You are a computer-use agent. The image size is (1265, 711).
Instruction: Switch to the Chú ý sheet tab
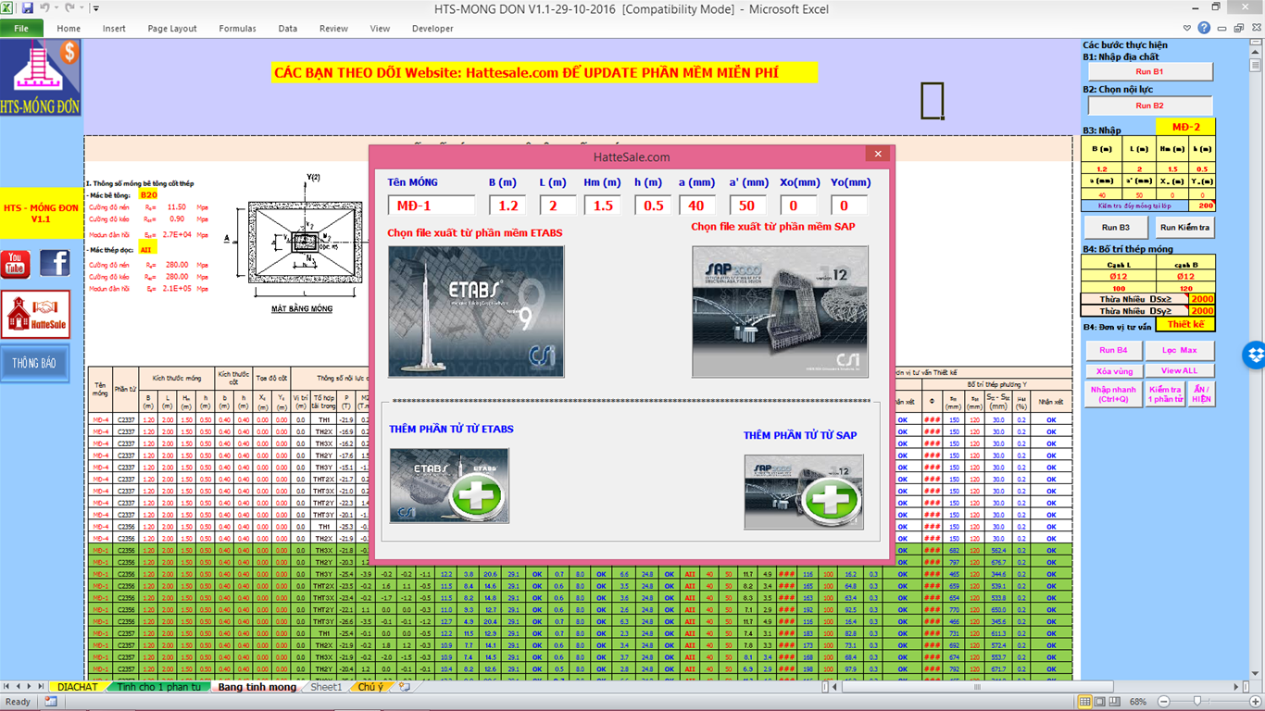click(370, 687)
